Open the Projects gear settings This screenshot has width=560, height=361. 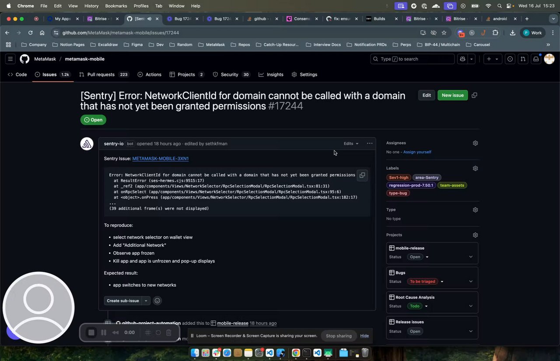[476, 235]
